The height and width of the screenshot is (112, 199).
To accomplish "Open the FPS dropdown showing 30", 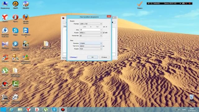I will (91, 30).
